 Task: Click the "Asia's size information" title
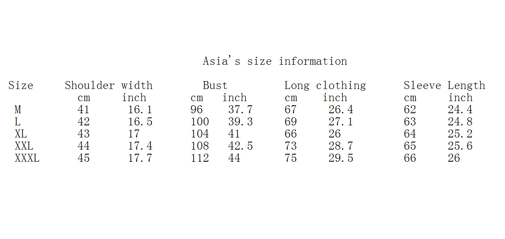(x=275, y=61)
